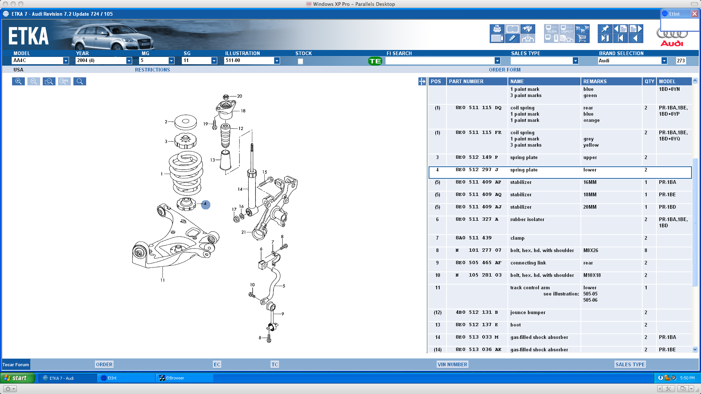Close the EtInt floating window
The width and height of the screenshot is (701, 394).
click(x=694, y=13)
